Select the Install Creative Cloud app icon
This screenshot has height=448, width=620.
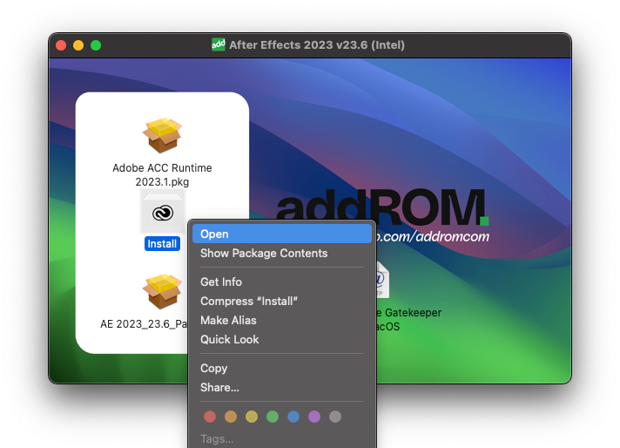pos(162,212)
